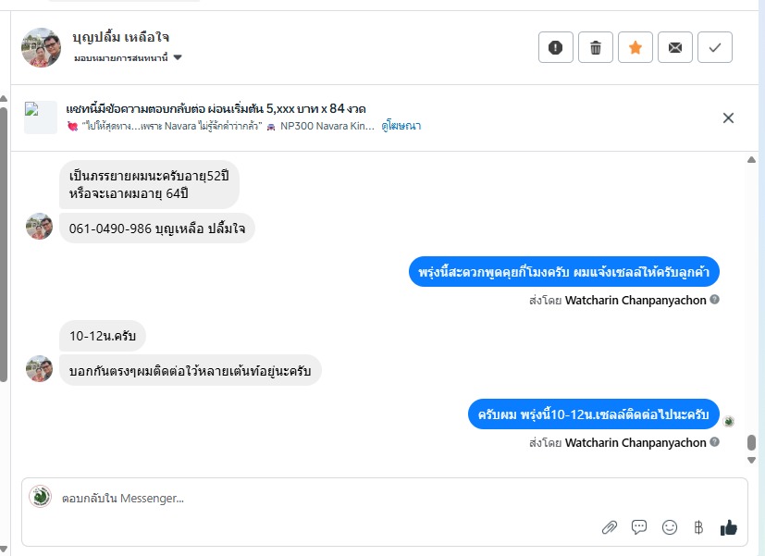Image resolution: width=765 pixels, height=556 pixels.
Task: Mark conversation as unread with envelope icon
Action: 675,48
